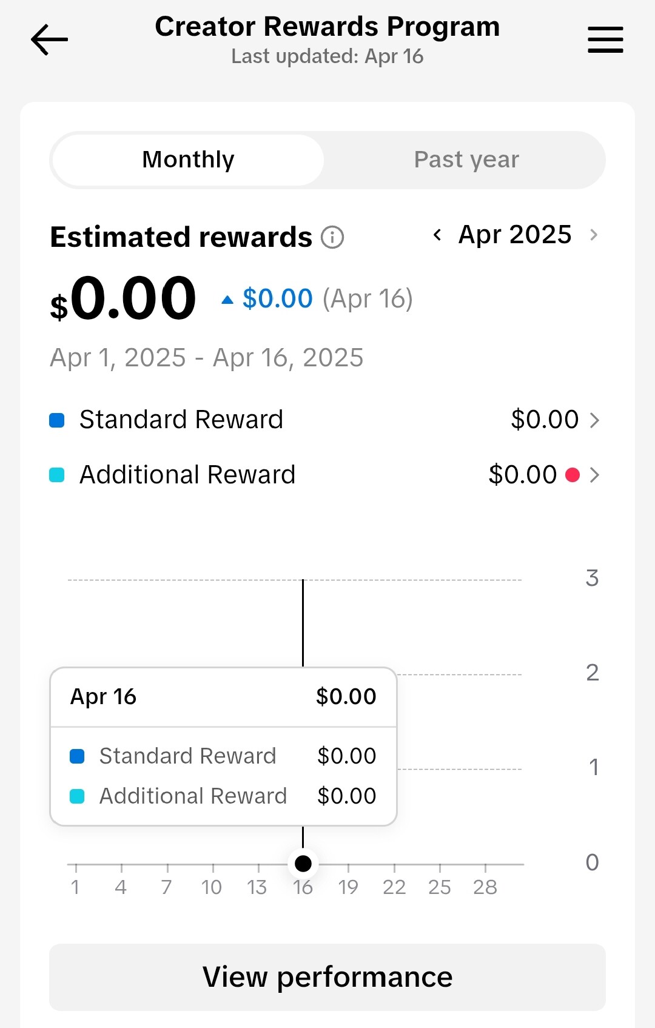The image size is (655, 1028).
Task: Expand Additional Reward details chevron
Action: 594,475
